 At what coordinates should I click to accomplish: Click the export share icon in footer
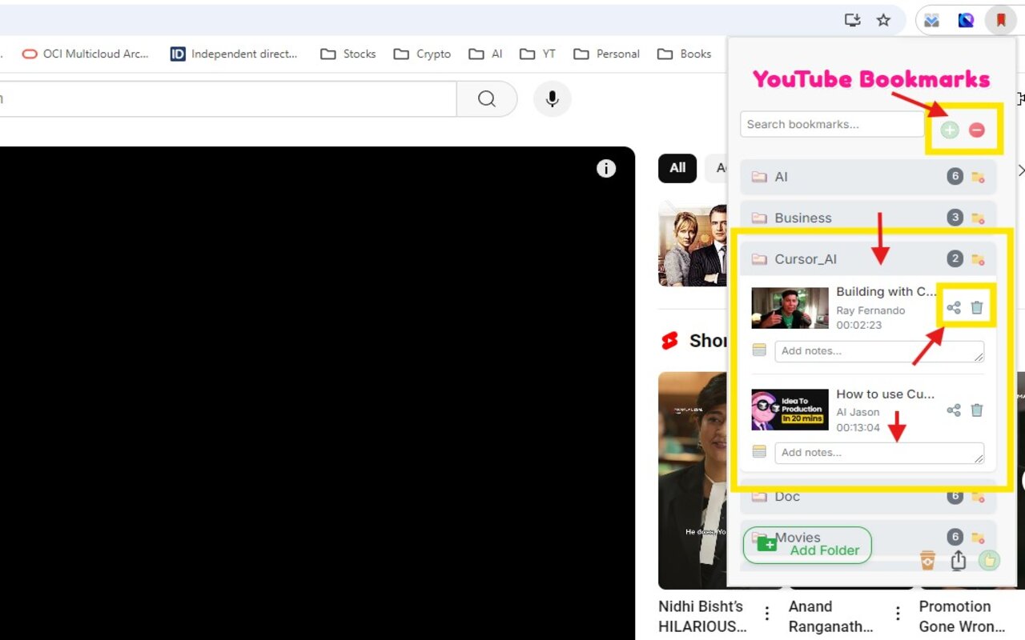959,560
